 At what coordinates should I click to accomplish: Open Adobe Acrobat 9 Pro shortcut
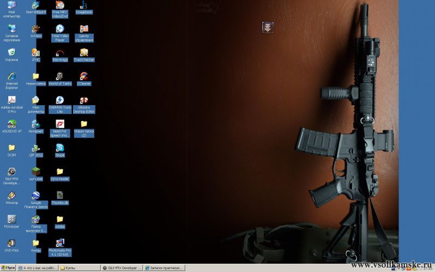pos(11,100)
